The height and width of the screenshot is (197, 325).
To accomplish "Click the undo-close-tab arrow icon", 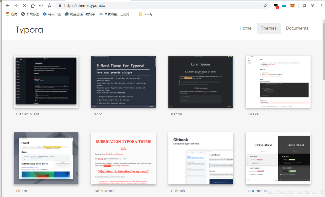I will [x=41, y=6].
